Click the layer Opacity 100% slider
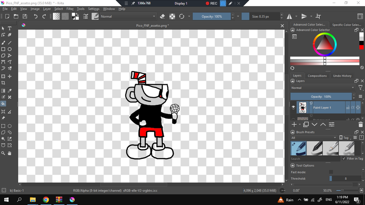 (x=321, y=96)
